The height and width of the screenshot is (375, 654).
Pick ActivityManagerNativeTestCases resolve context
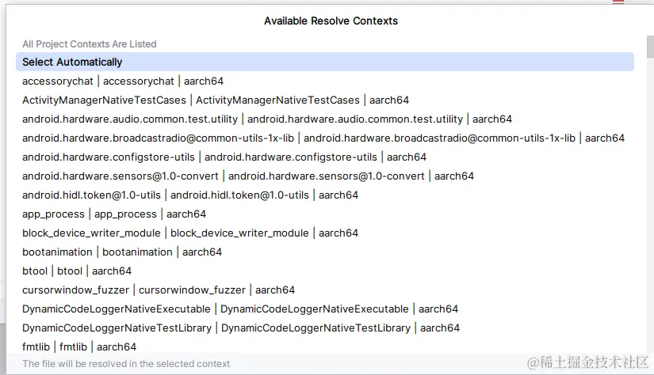pos(215,100)
